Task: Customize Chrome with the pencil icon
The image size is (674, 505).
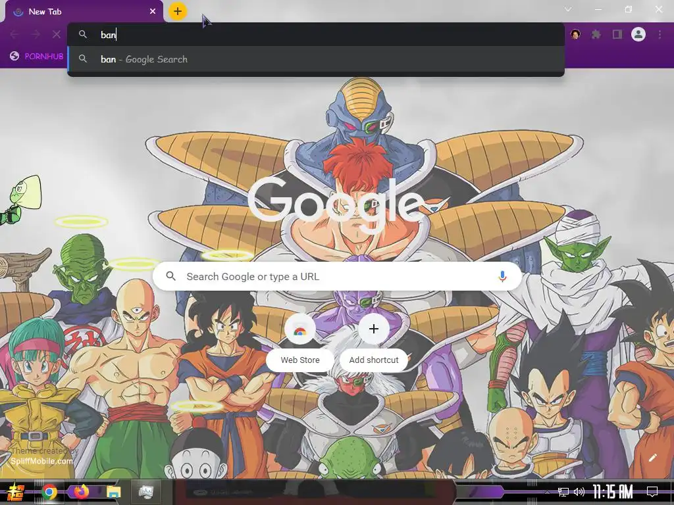Action: click(x=652, y=458)
